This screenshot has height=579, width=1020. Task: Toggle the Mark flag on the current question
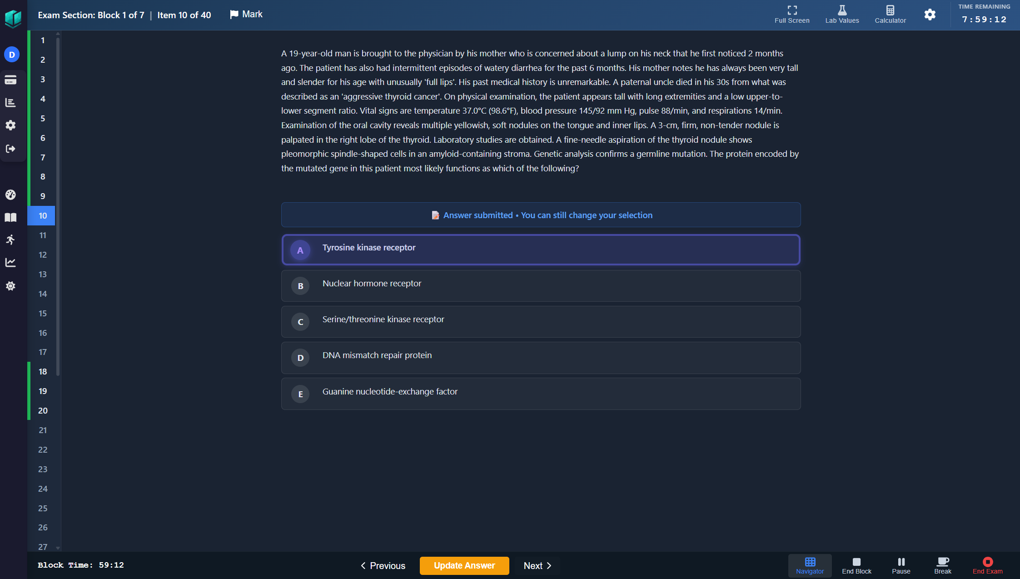click(246, 14)
